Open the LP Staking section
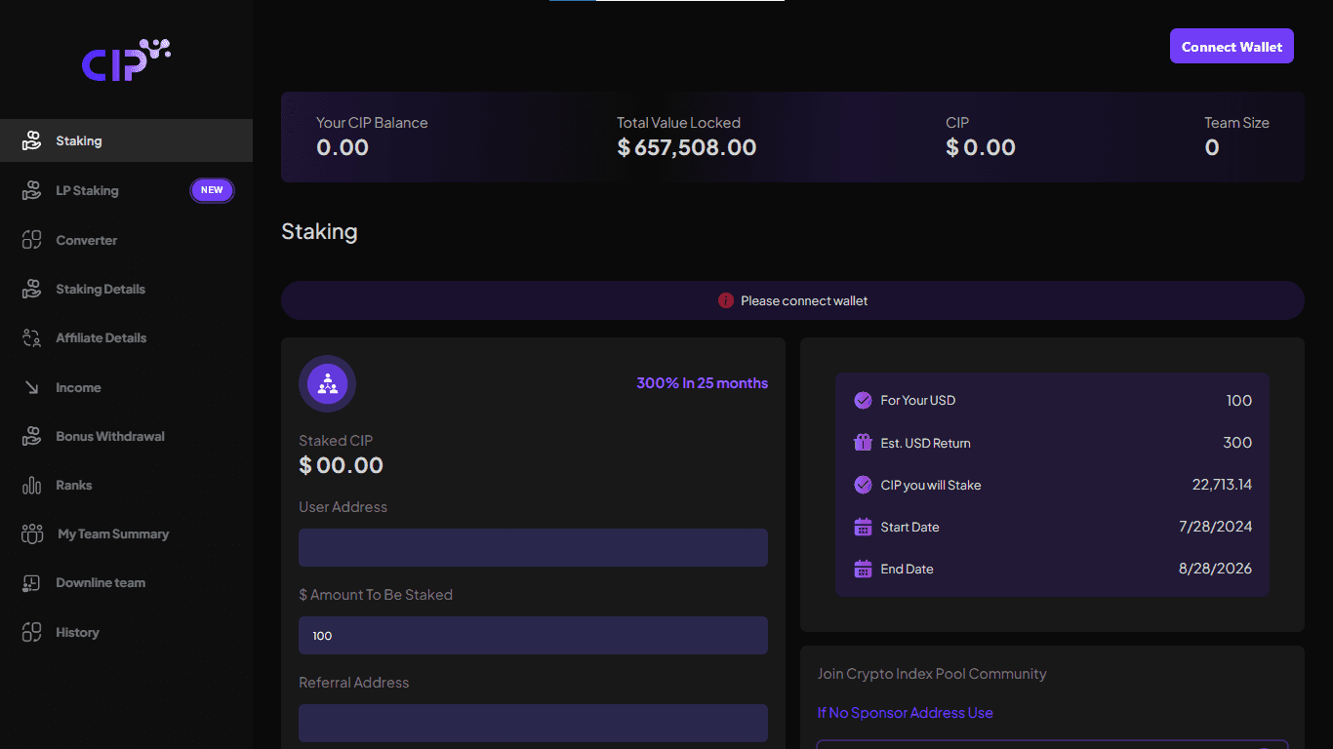Image resolution: width=1333 pixels, height=749 pixels. click(31, 190)
